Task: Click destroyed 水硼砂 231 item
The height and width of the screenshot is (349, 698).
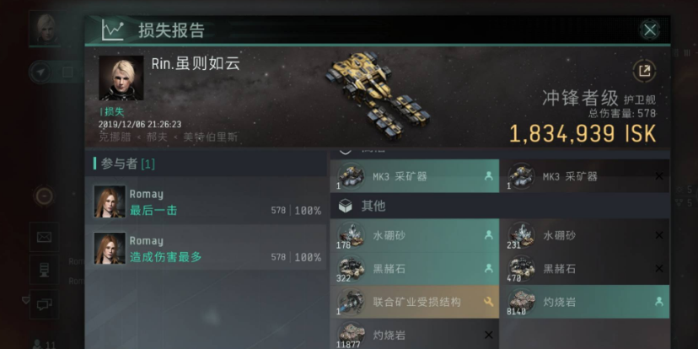Action: coord(584,235)
